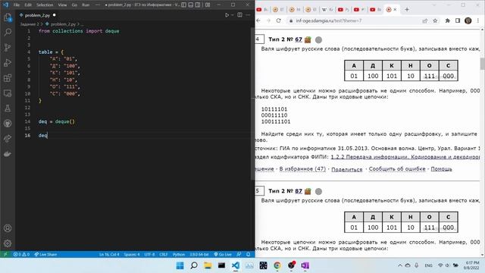Switch to the Wikipedia browser tab
The height and width of the screenshot is (273, 485).
point(327,10)
